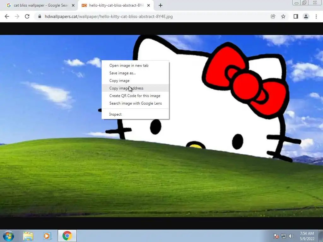The width and height of the screenshot is (323, 242).
Task: Select the hello-kitty-cat-bliss-abstract tab
Action: 116,6
